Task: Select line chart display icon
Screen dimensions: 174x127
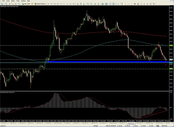Action: (84, 4)
